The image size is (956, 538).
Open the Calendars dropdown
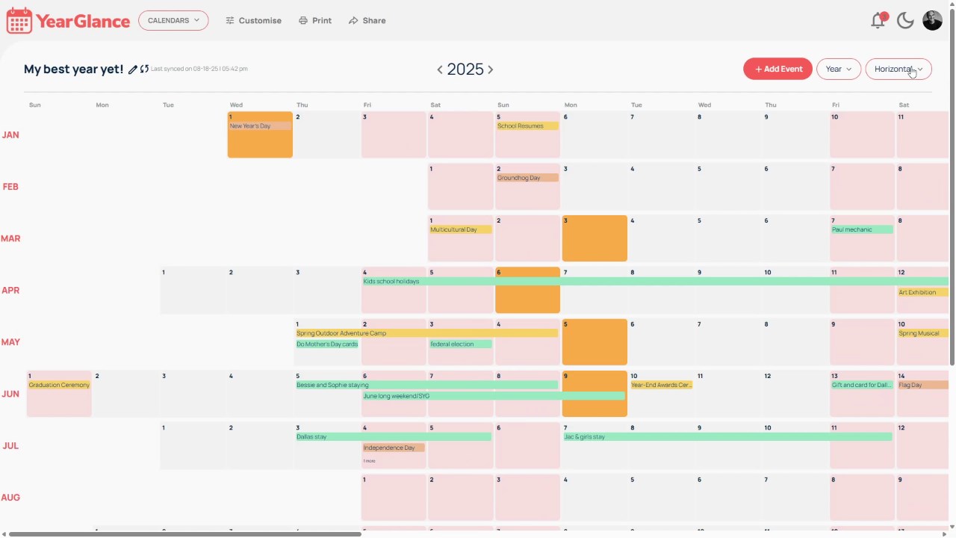(x=173, y=20)
